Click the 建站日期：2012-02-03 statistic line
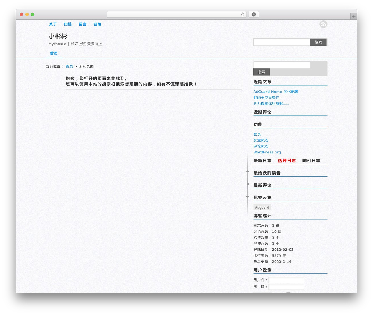Screen dimensions: 373x315 point(273,250)
